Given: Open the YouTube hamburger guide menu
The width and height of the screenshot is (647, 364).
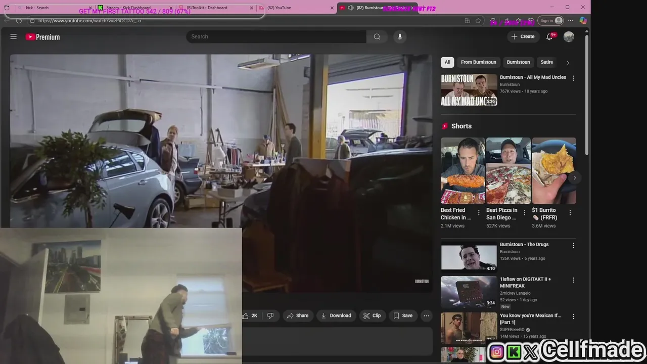Looking at the screenshot, I should 14,37.
